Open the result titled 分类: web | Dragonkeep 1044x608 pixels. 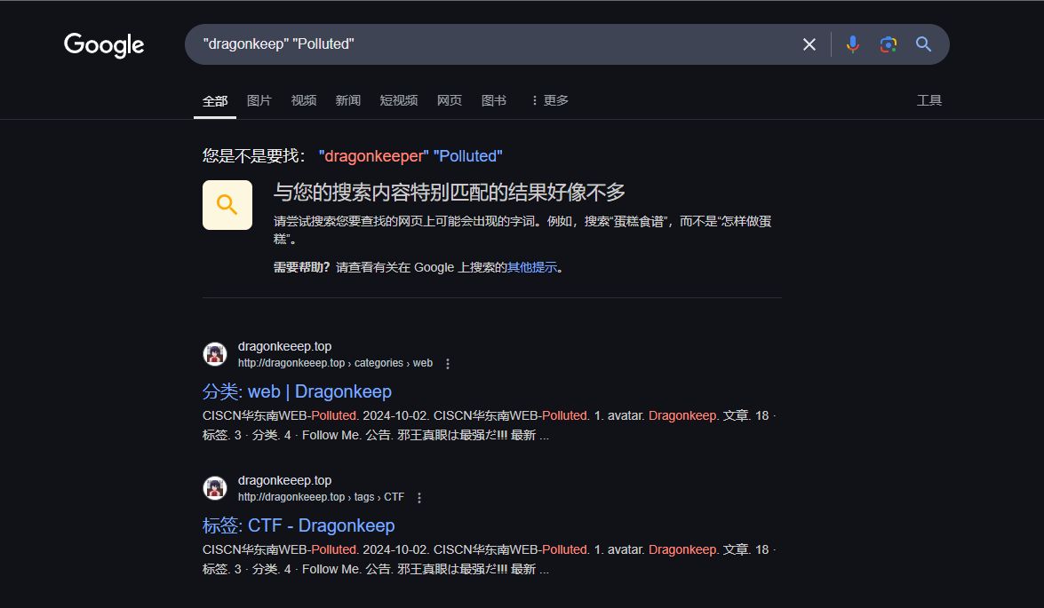(x=297, y=391)
